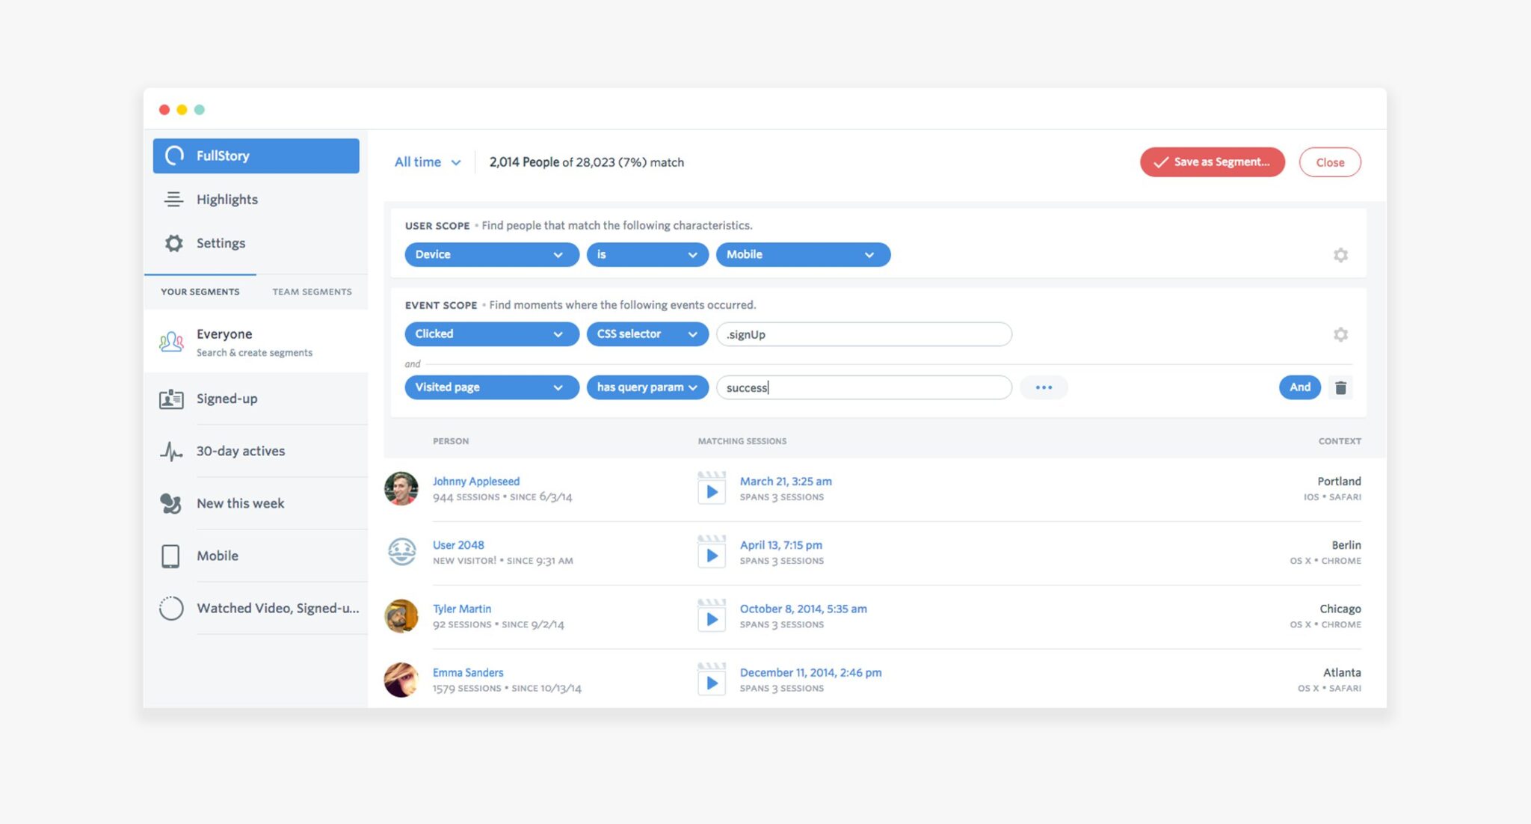
Task: Play Johnny Appleseed's March 21 session
Action: pos(712,491)
